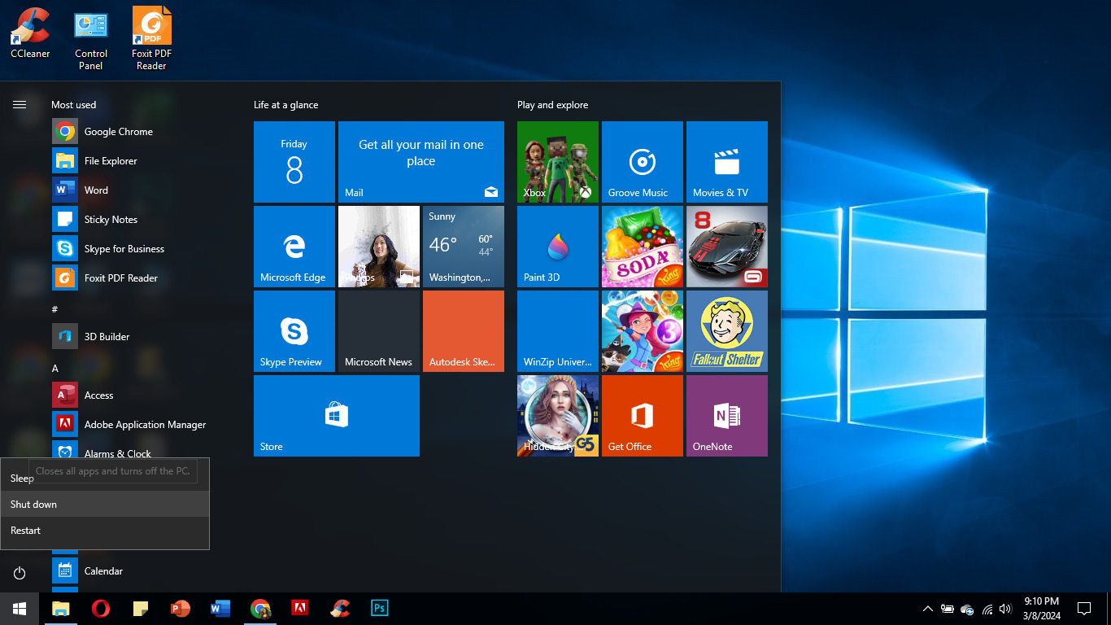Open the Mail tile

[421, 162]
